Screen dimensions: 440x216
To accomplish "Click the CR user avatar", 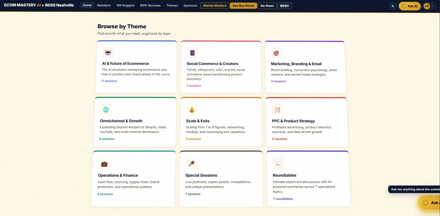I will (427, 6).
